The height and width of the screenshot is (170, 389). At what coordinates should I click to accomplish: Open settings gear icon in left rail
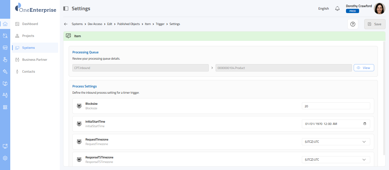(5, 158)
